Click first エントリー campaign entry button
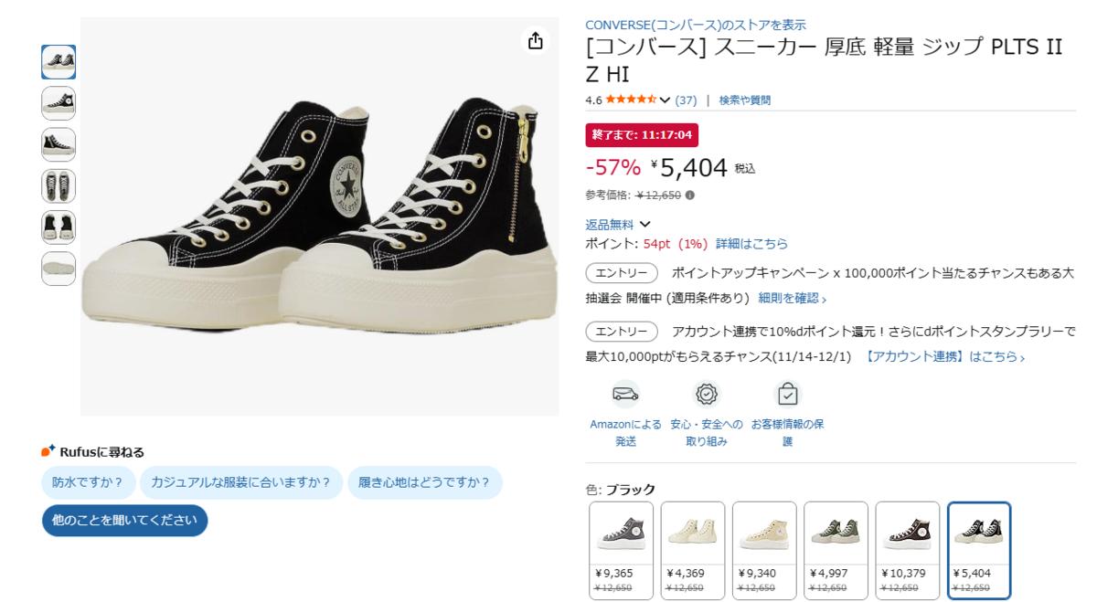Viewport: 1097px width, 602px height. coord(622,273)
